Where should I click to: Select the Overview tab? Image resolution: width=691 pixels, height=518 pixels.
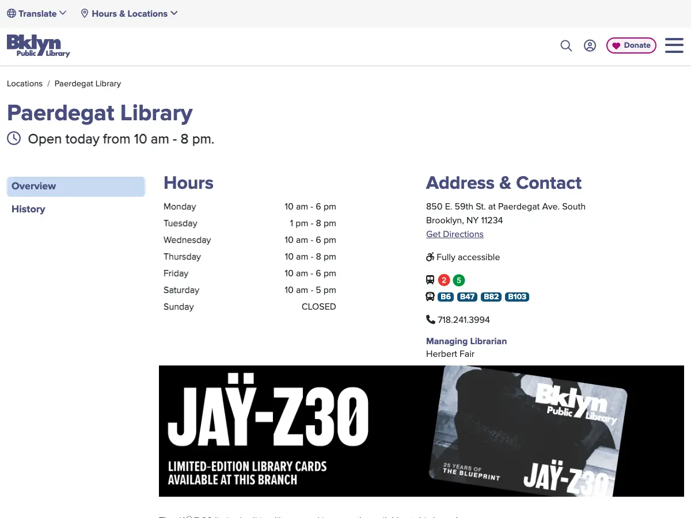(x=75, y=186)
